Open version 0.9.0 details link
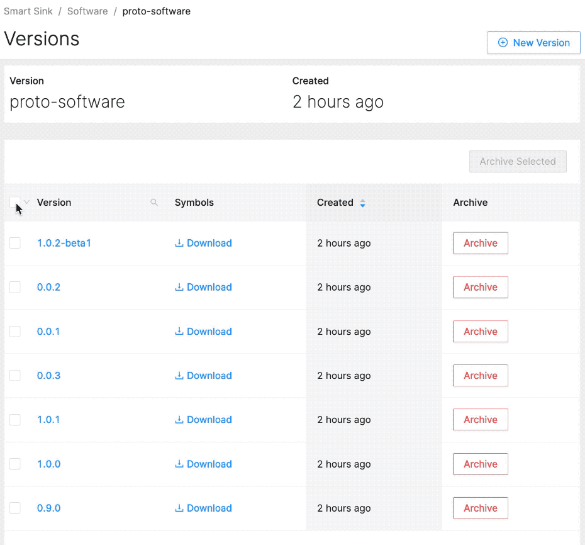This screenshot has width=585, height=545. (x=49, y=508)
